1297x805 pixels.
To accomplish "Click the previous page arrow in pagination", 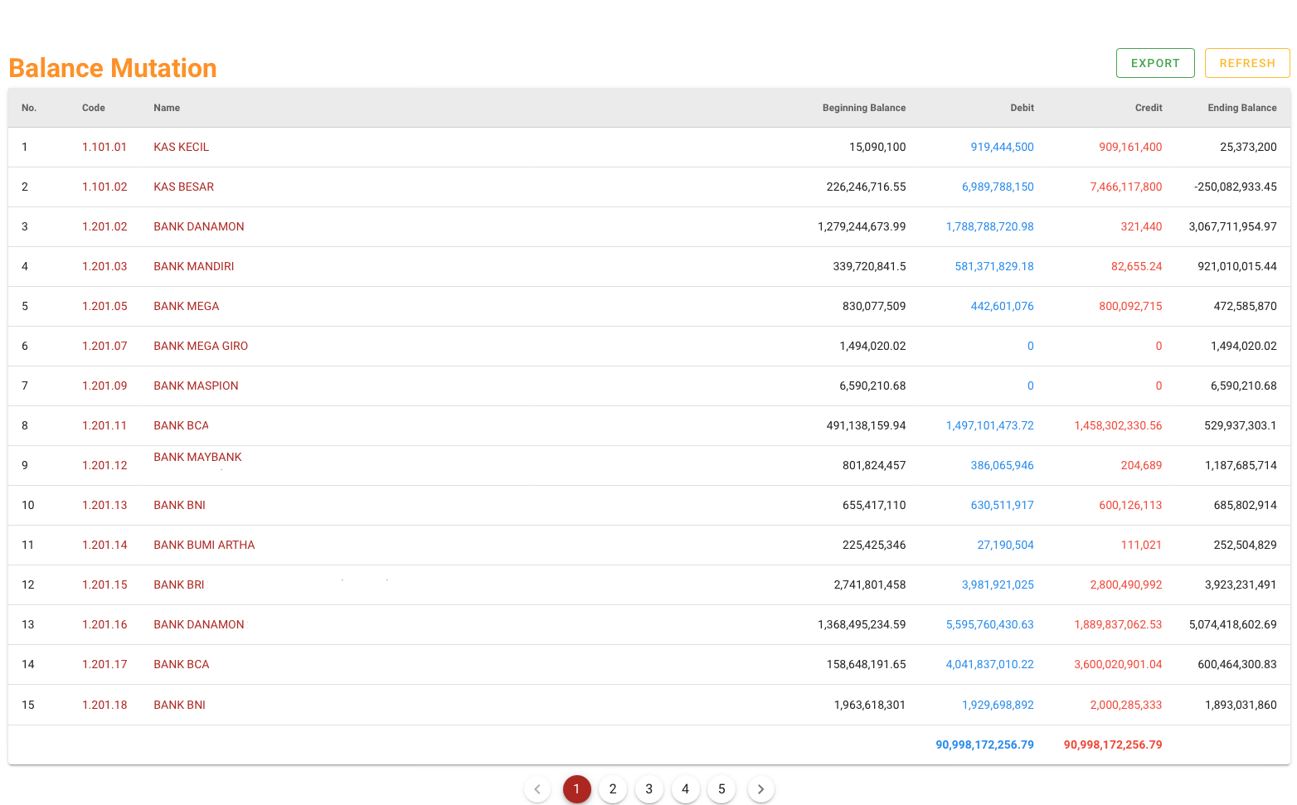I will 537,789.
